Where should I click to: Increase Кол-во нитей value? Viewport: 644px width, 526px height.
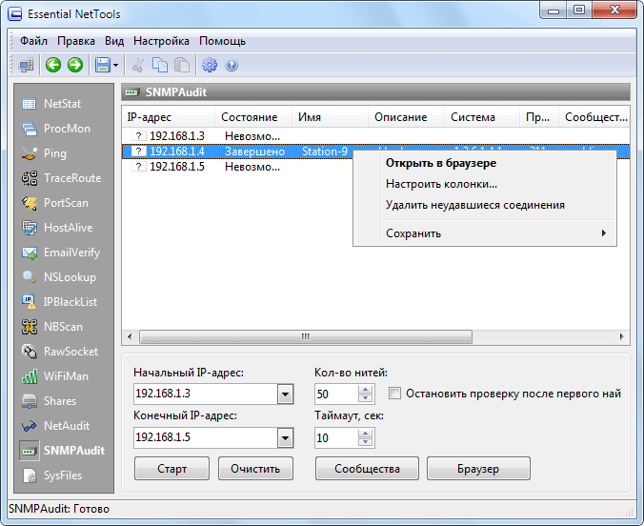coord(365,390)
